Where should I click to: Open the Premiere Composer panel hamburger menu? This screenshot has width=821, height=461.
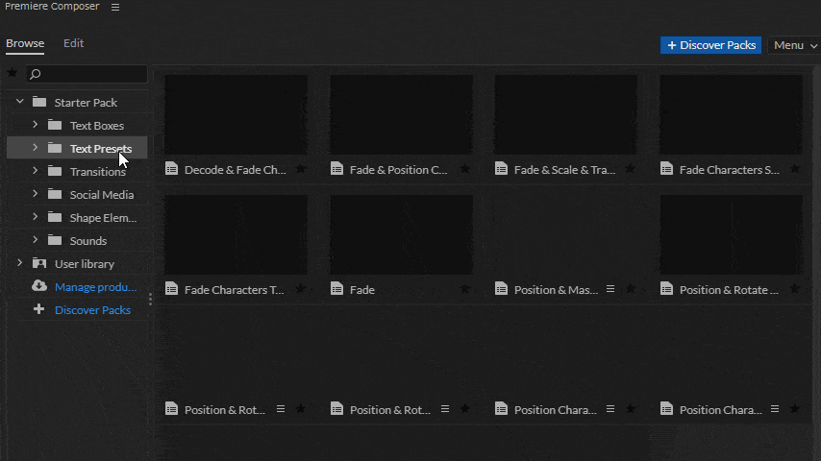pos(115,8)
